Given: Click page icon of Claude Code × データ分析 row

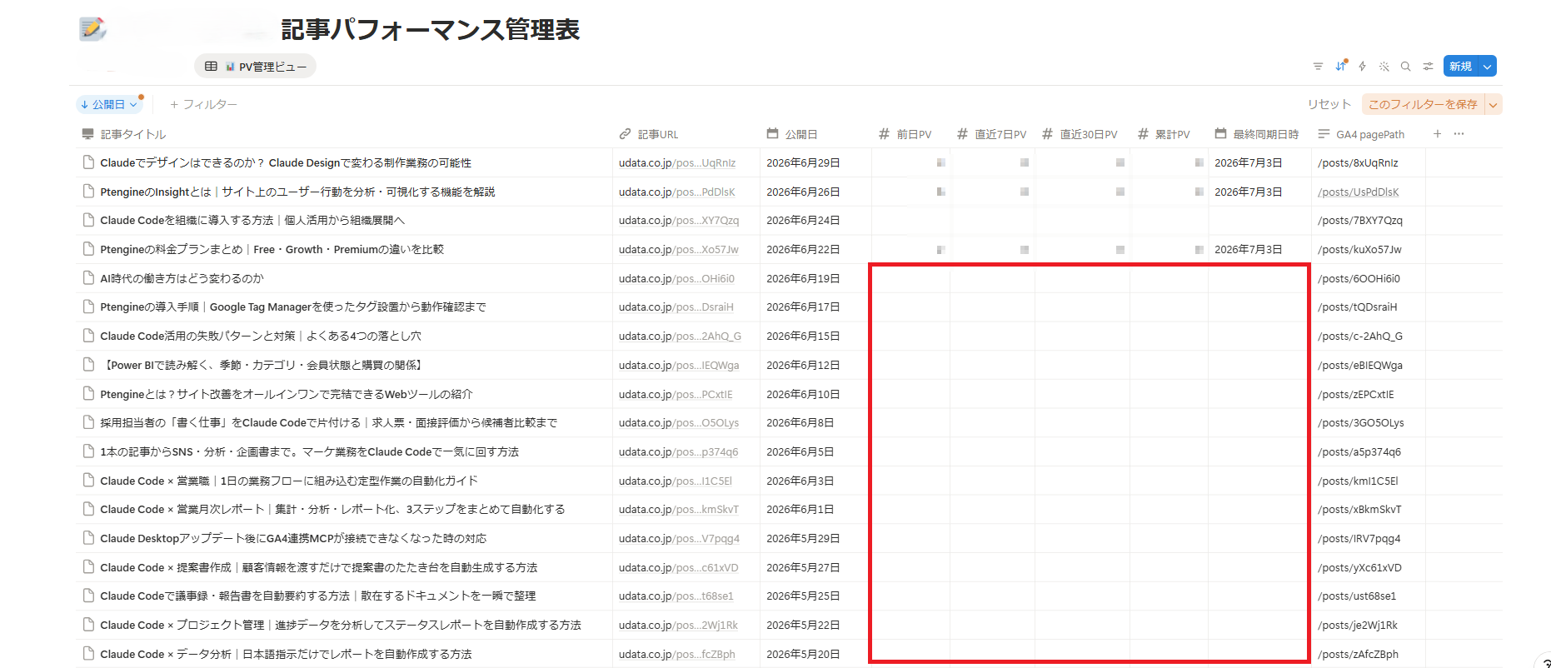Looking at the screenshot, I should 88,654.
